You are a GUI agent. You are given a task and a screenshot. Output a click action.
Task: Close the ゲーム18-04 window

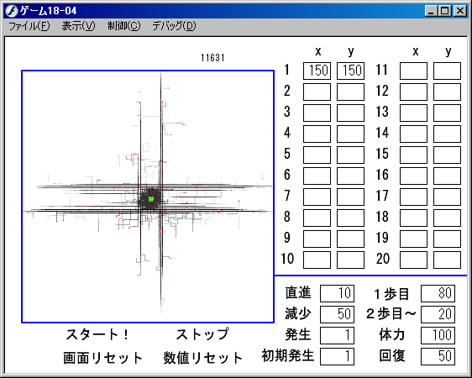coord(460,11)
